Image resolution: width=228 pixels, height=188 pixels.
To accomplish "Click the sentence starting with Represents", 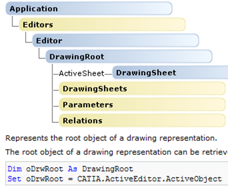I will [x=111, y=138].
